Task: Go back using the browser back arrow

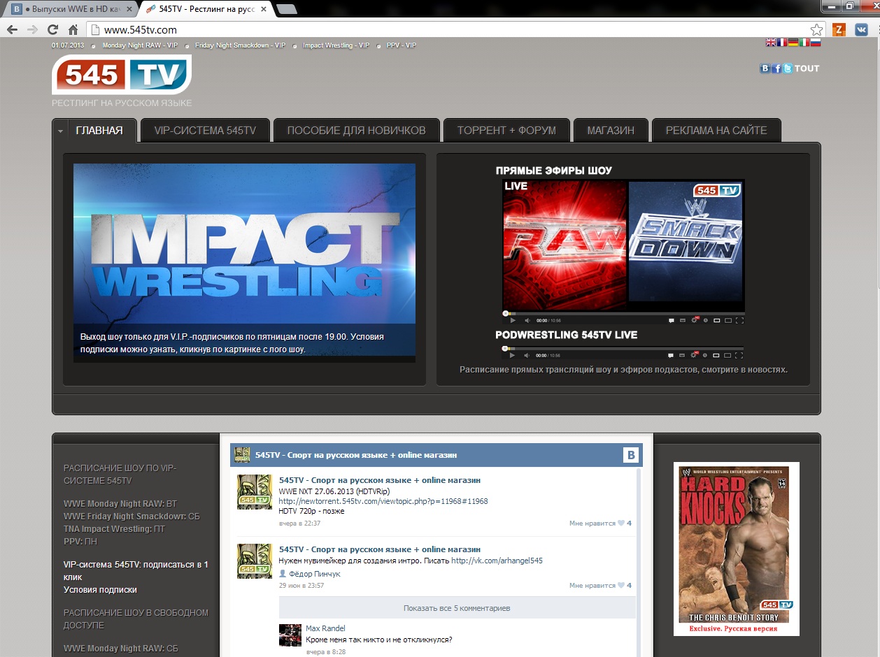Action: pyautogui.click(x=12, y=29)
